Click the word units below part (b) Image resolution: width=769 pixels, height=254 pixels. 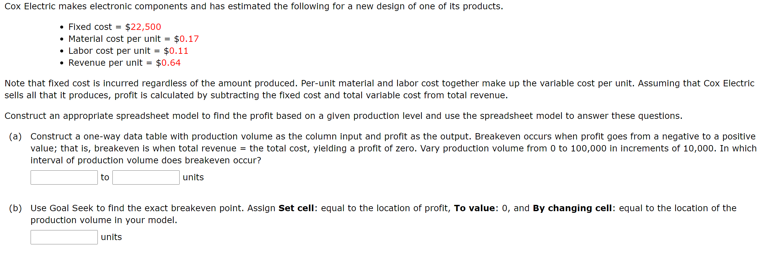pos(111,237)
